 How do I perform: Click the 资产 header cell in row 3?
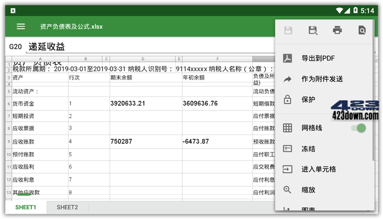click(40, 78)
